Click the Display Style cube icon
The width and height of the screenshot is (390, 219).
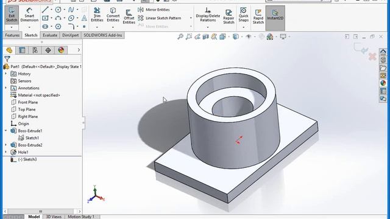point(235,36)
